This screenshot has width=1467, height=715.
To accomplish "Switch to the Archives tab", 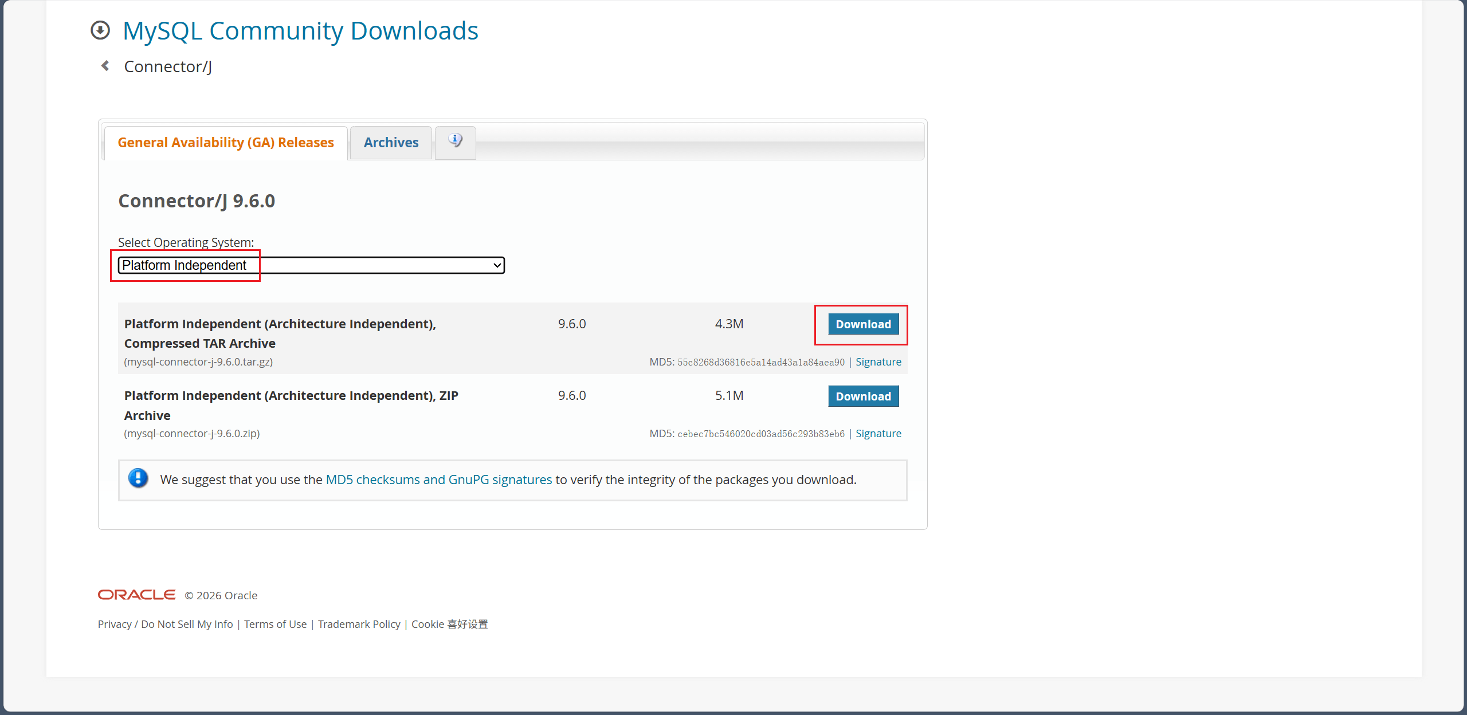I will tap(391, 143).
